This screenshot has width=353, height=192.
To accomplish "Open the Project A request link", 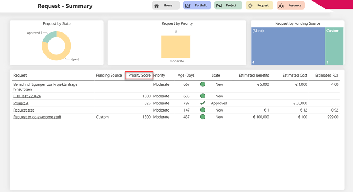I will click(x=21, y=103).
